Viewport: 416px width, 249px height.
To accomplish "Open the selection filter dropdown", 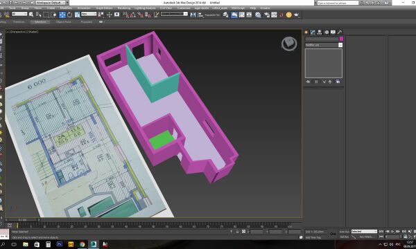I will [x=19, y=14].
